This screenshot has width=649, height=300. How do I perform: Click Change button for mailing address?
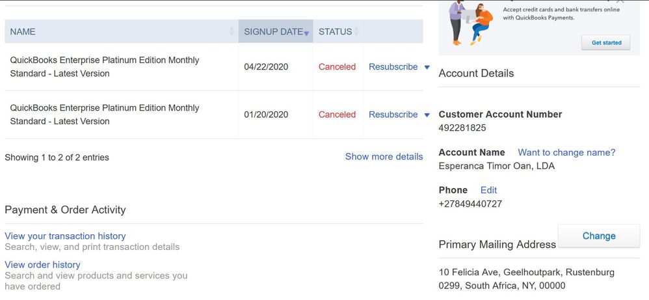coord(599,236)
